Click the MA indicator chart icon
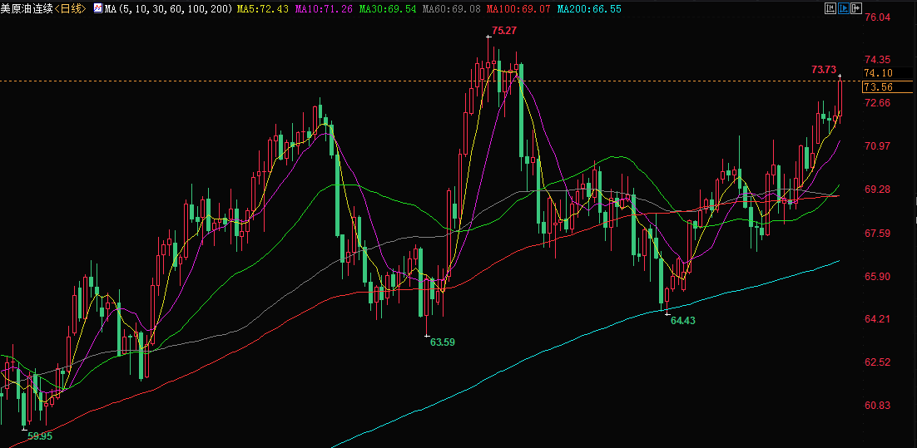Viewport: 917px width, 448px height. (x=98, y=8)
